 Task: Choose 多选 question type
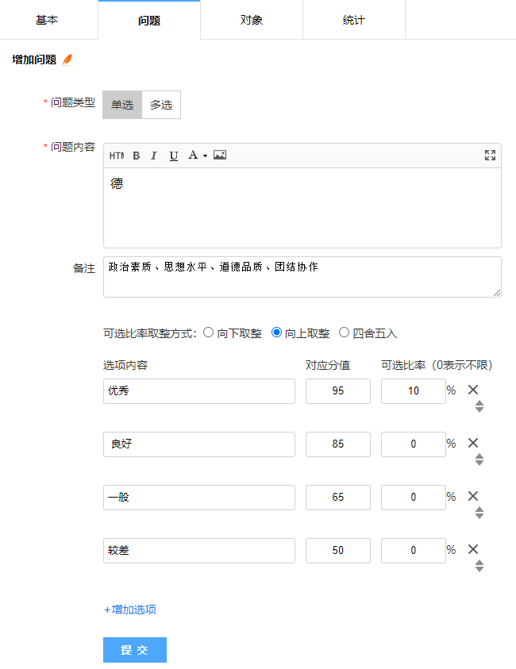161,105
